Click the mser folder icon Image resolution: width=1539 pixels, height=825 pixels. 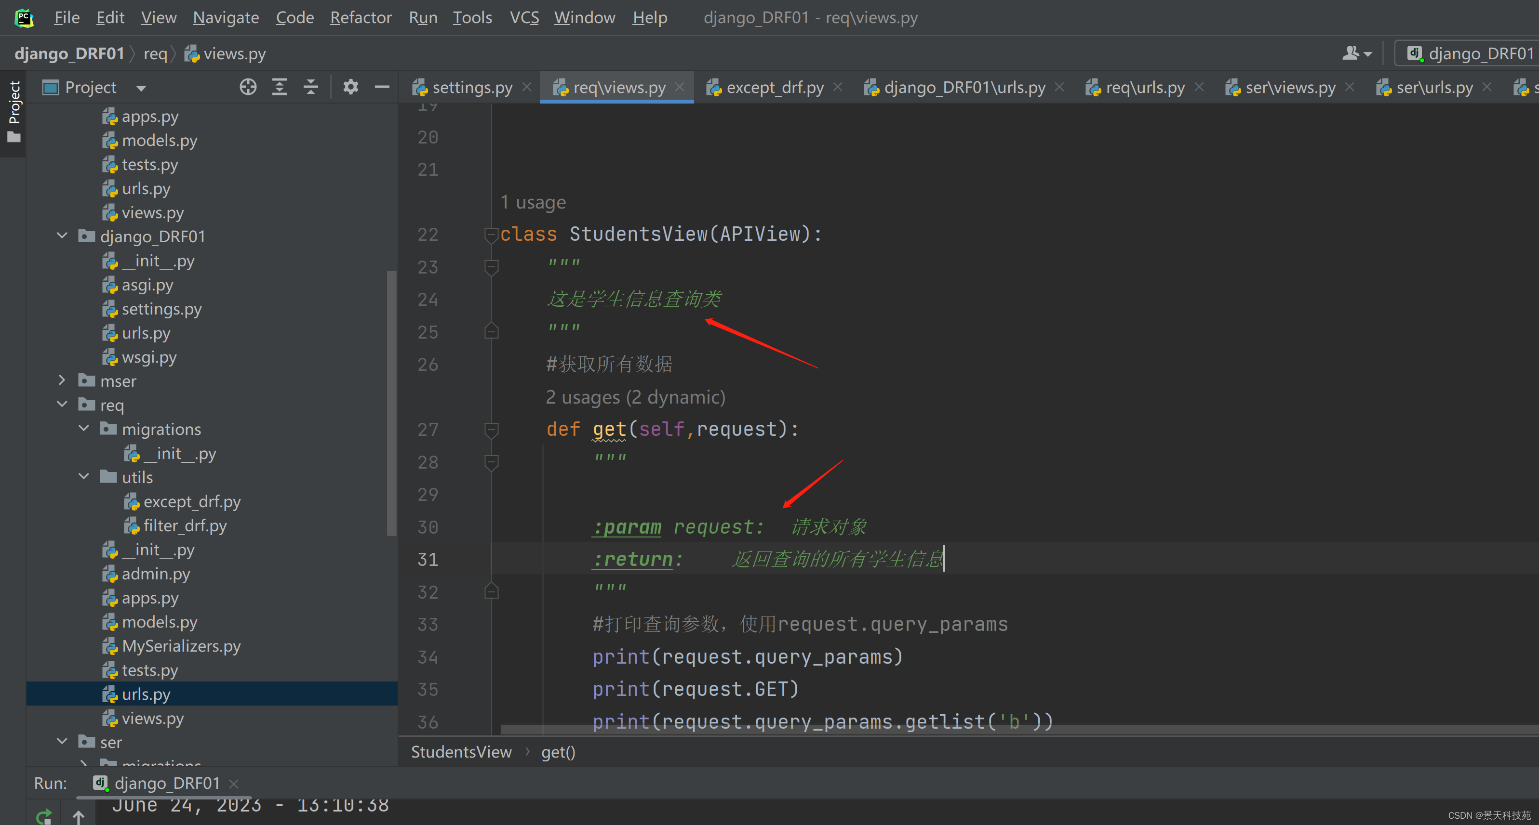(x=87, y=380)
